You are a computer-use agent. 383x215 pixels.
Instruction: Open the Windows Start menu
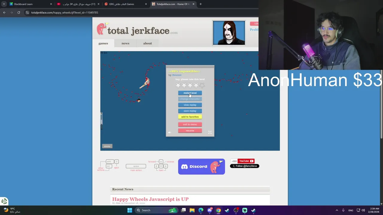point(130,210)
